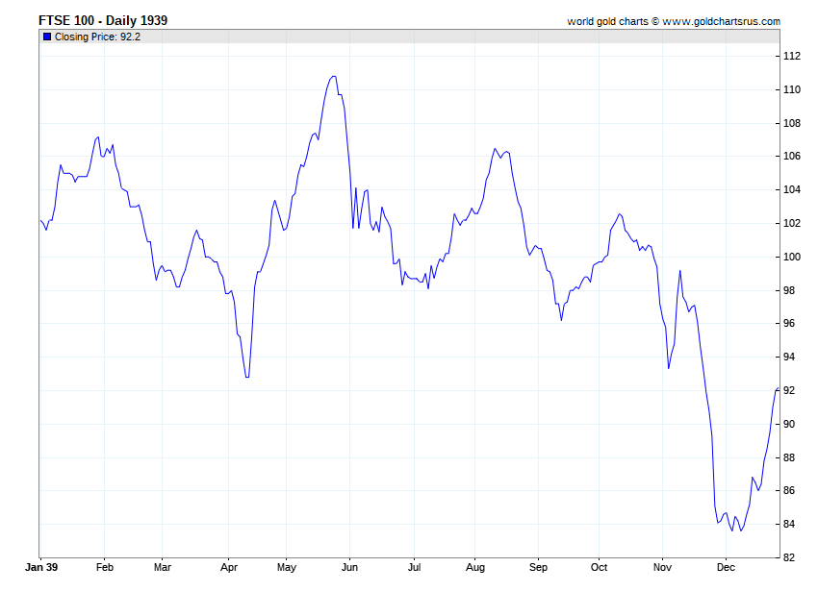Click the 'Jun' x-axis label

tap(349, 567)
